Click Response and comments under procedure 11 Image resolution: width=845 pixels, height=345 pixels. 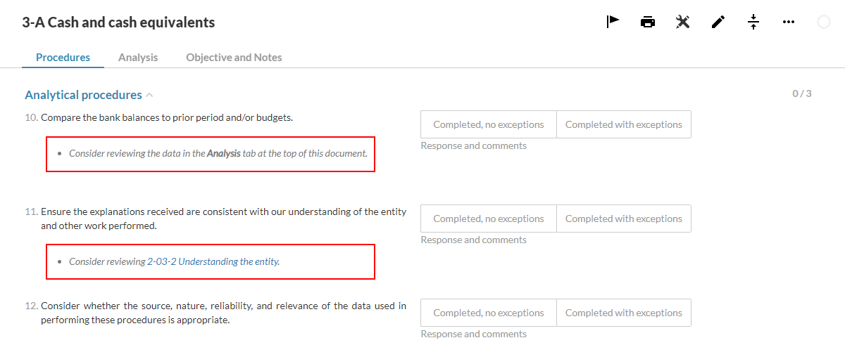coord(473,240)
